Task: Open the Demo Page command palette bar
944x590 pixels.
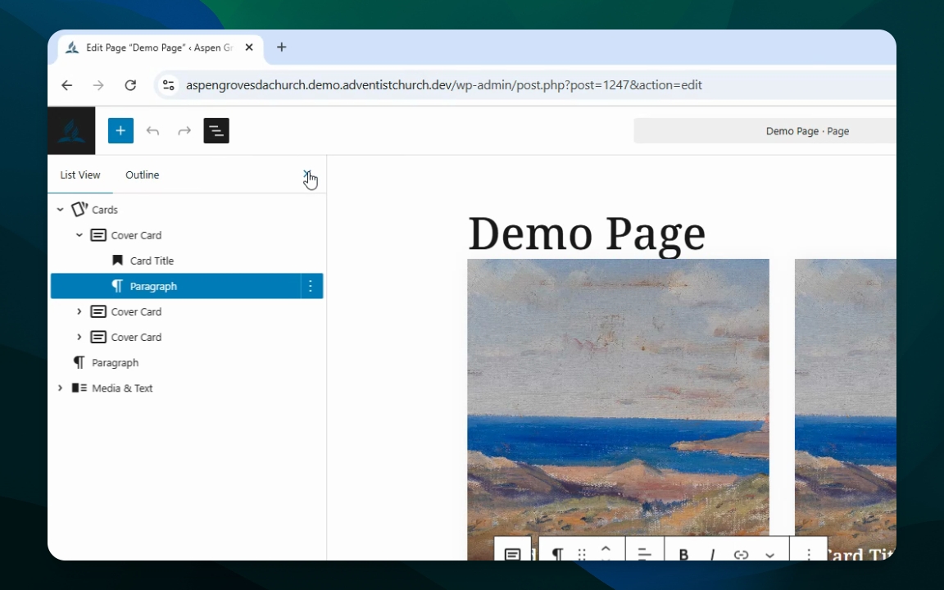Action: (765, 130)
